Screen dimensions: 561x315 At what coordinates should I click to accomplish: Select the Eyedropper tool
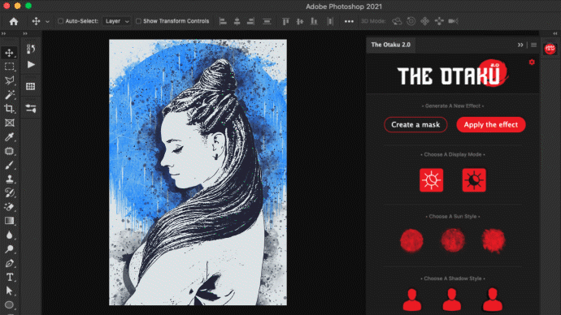(9, 136)
